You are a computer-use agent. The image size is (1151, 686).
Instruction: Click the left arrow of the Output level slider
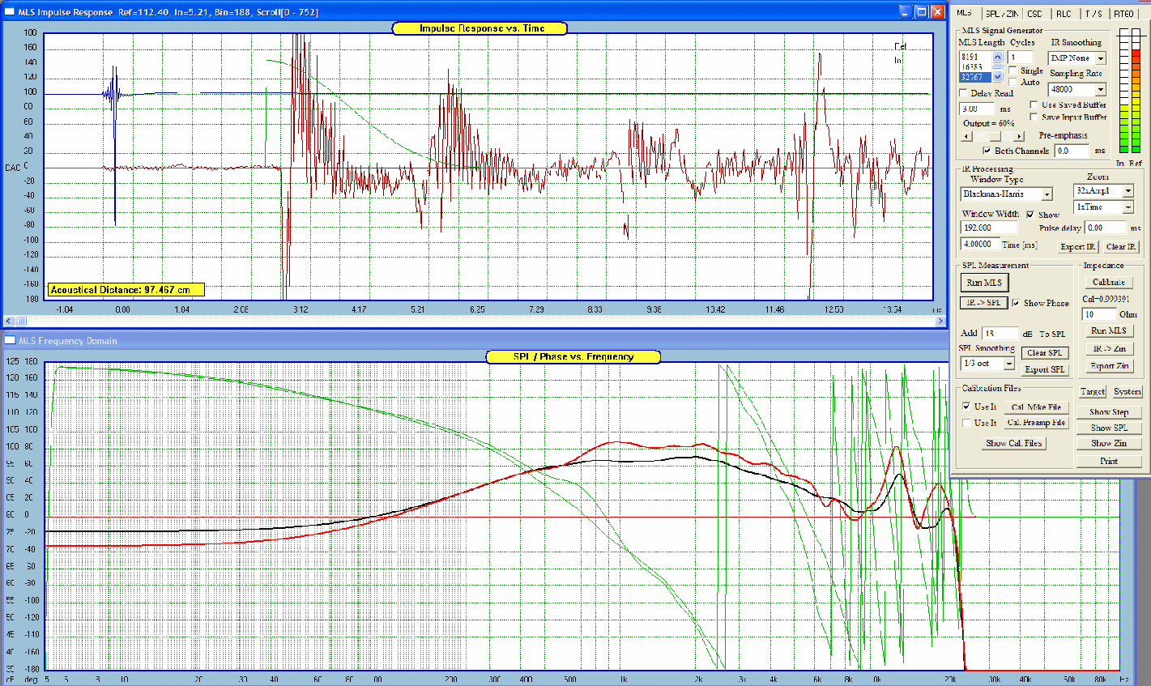click(966, 136)
